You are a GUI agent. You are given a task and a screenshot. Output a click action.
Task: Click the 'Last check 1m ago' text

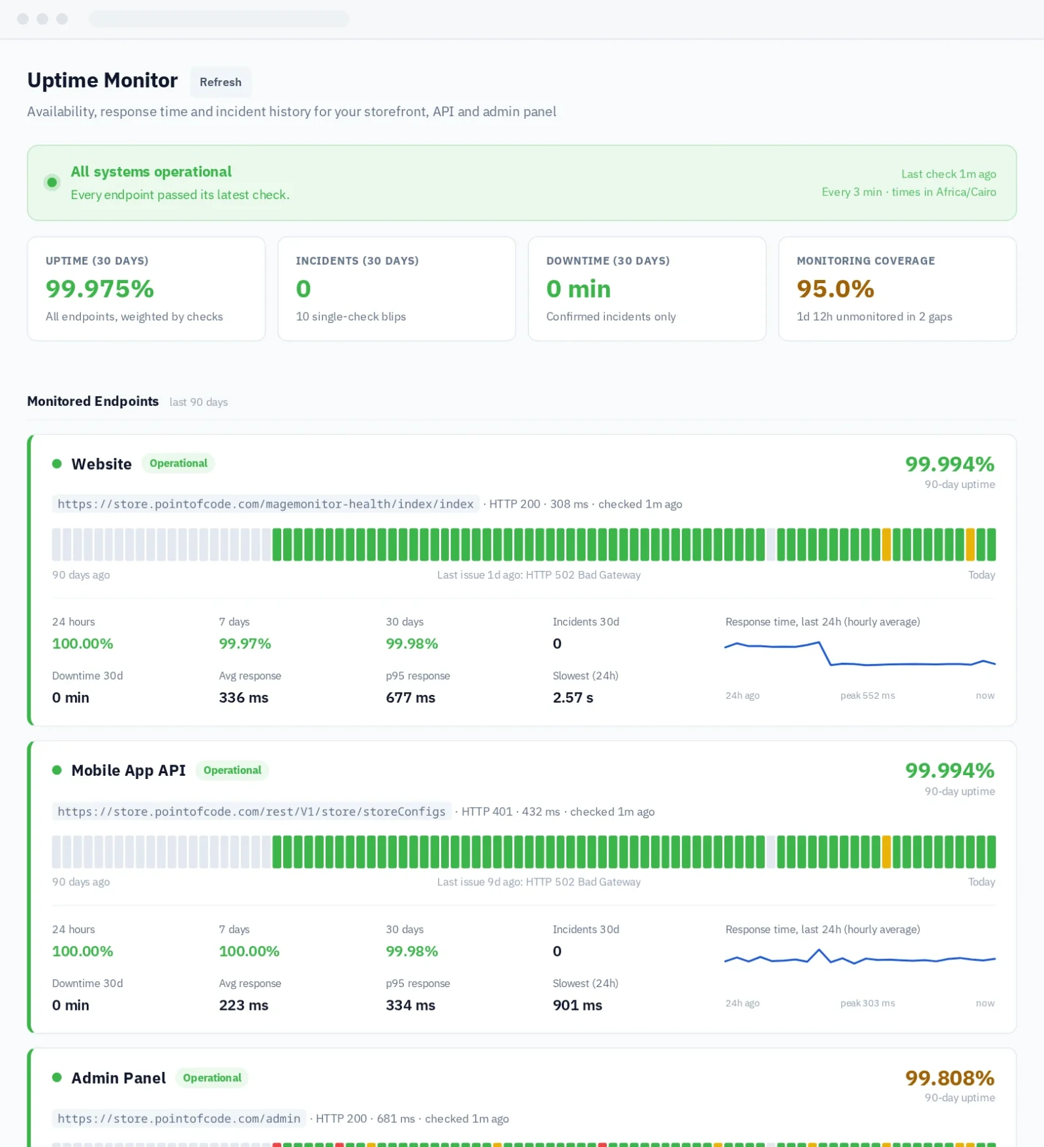[x=949, y=174]
